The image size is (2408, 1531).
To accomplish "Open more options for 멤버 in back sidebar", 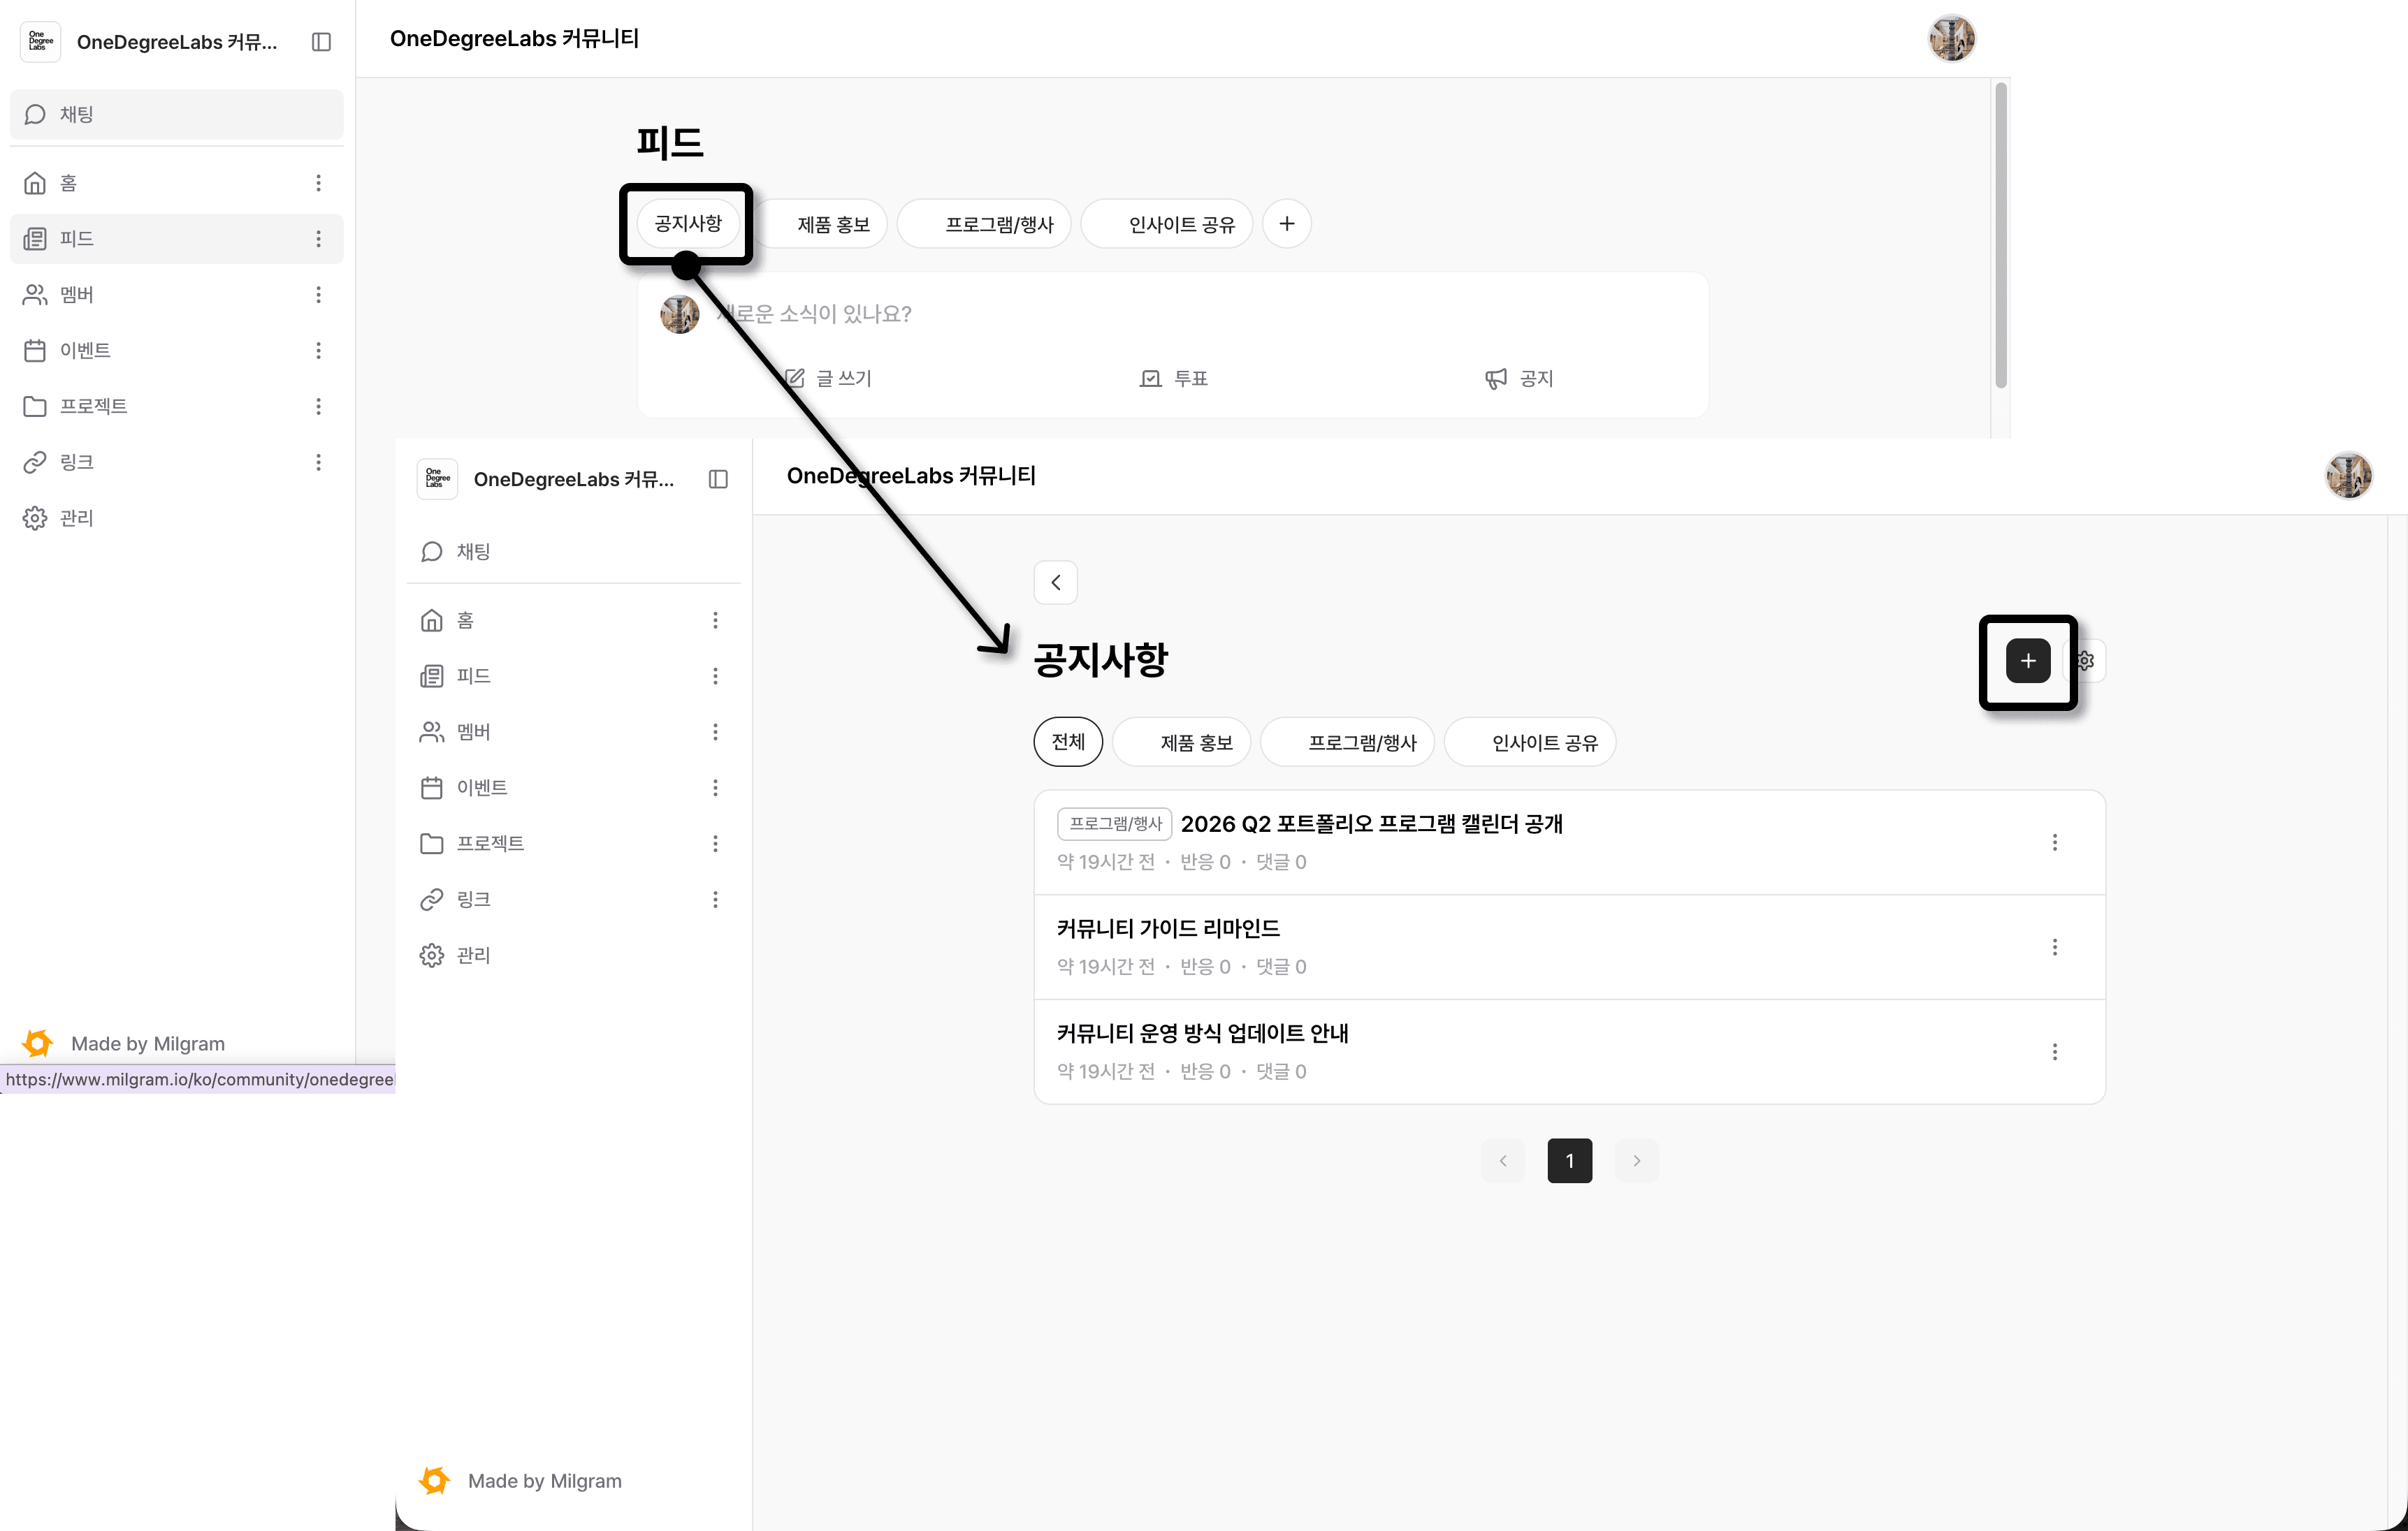I will click(319, 295).
